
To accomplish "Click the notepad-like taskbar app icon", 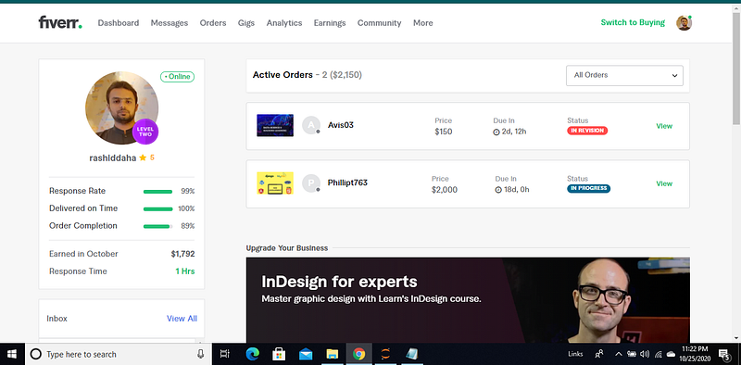I will click(412, 354).
